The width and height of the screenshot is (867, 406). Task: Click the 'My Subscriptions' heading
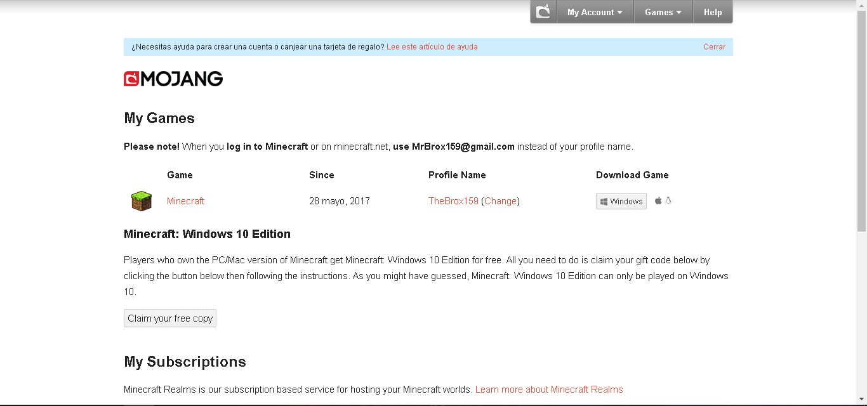(x=185, y=362)
